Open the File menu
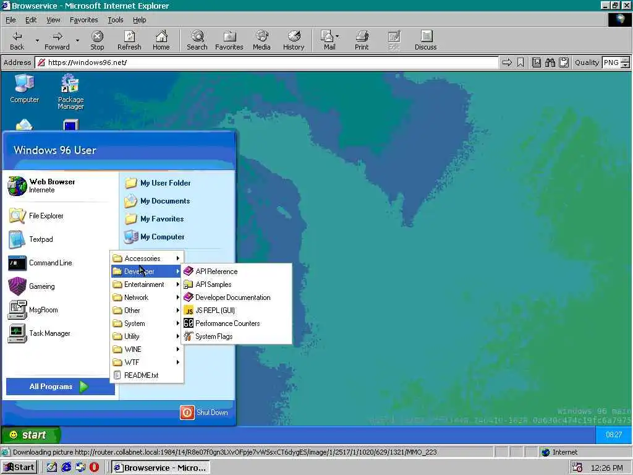Viewport: 633px width, 475px height. (x=11, y=20)
